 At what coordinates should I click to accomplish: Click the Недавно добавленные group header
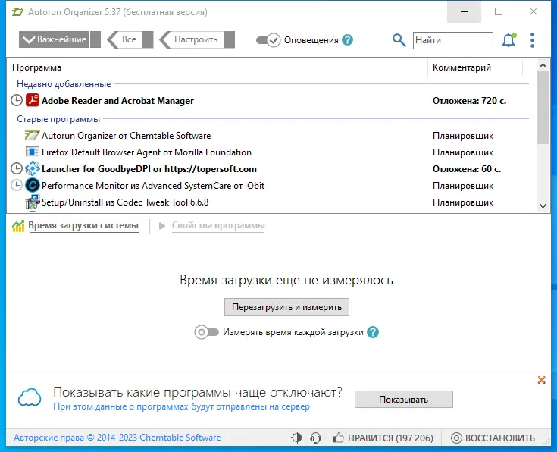pos(64,84)
